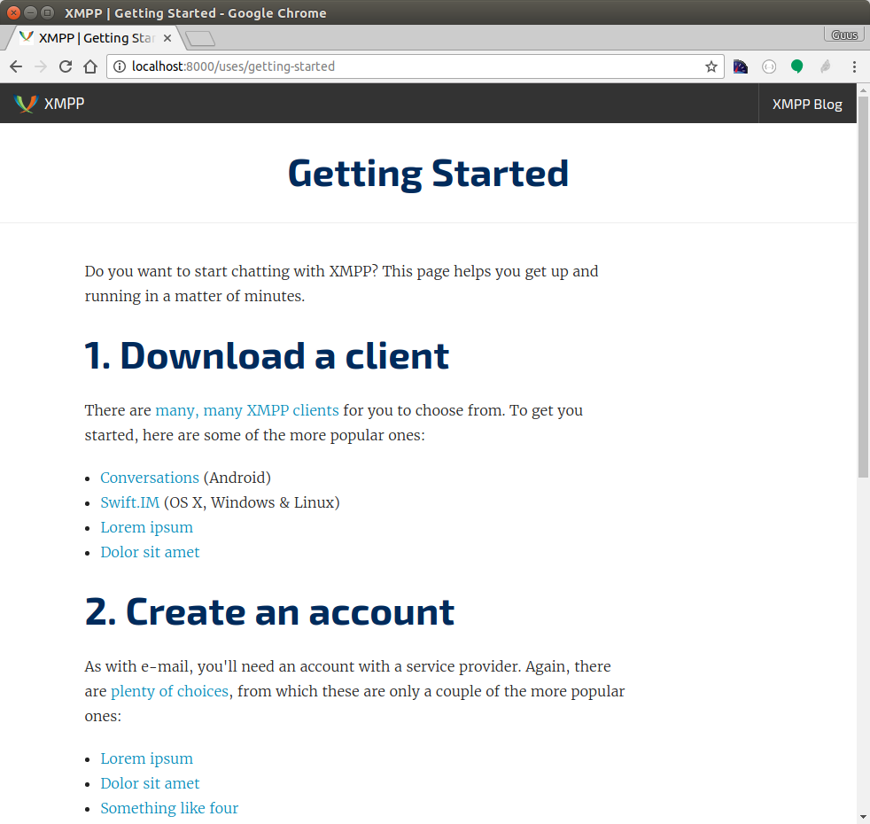Click the '1. Download a client' heading
This screenshot has width=870, height=824.
(267, 355)
